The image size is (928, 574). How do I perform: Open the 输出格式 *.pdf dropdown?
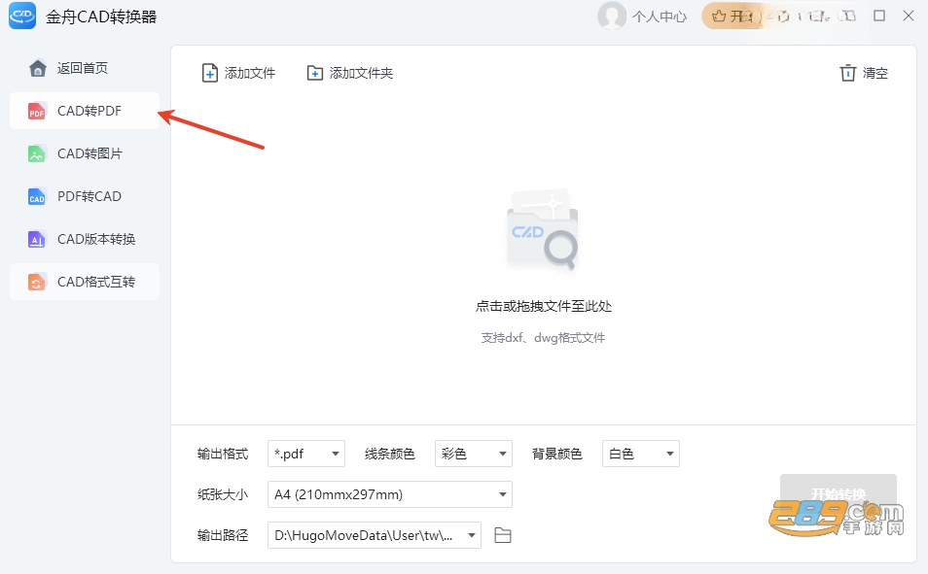point(306,454)
